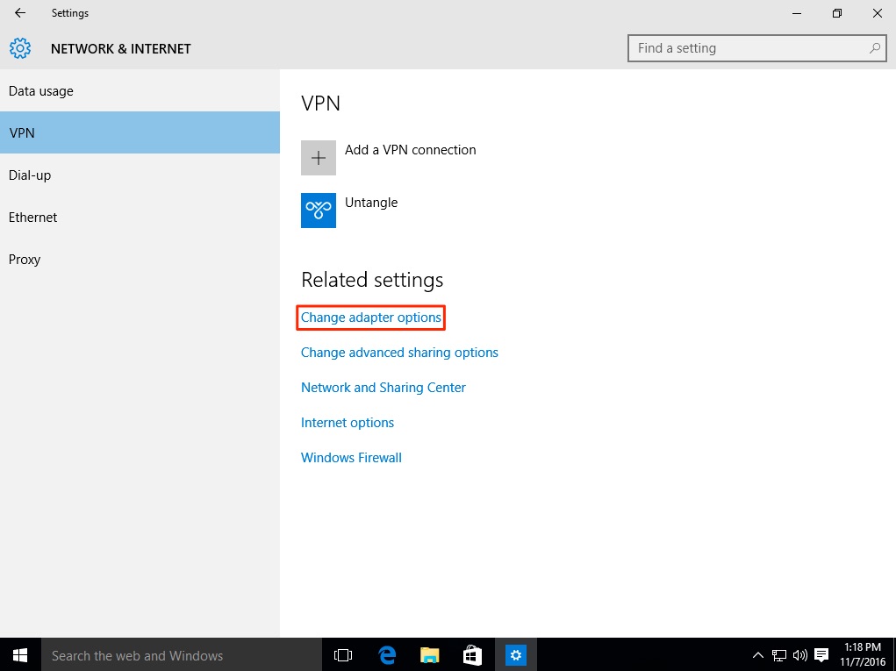
Task: Open the Dial-up settings page
Action: [30, 175]
